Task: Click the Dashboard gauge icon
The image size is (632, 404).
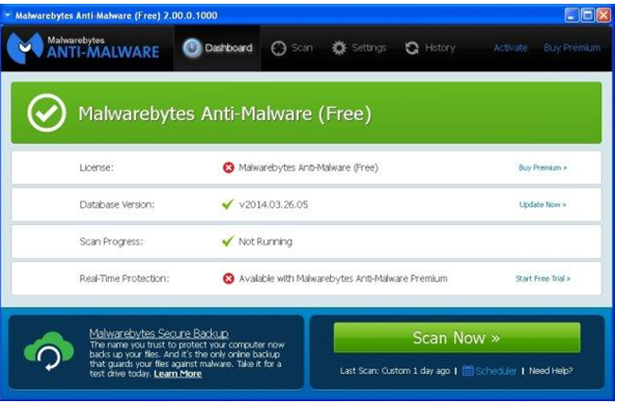Action: (192, 48)
